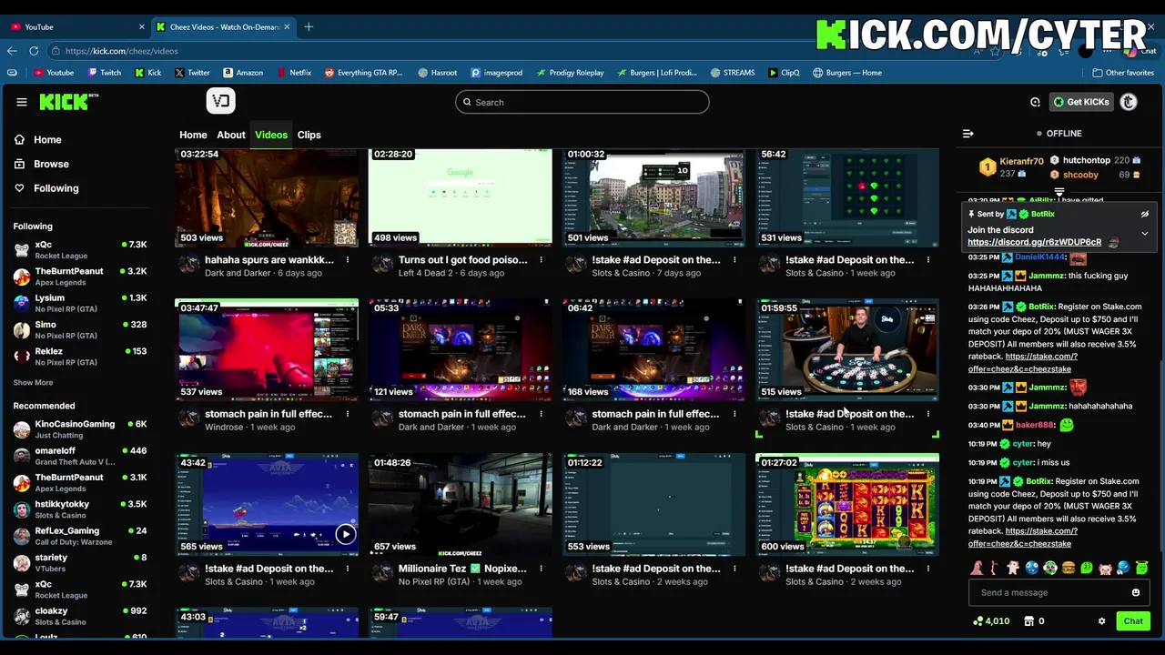Screen dimensions: 1165x655
Task: Insert the pink wizard hat emote
Action: (x=977, y=568)
